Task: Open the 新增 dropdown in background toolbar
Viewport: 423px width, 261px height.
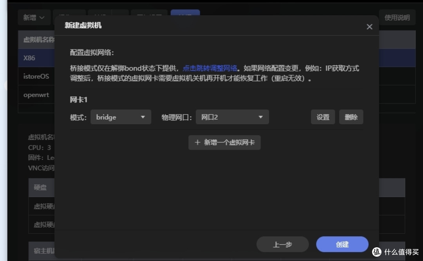Action: [34, 18]
